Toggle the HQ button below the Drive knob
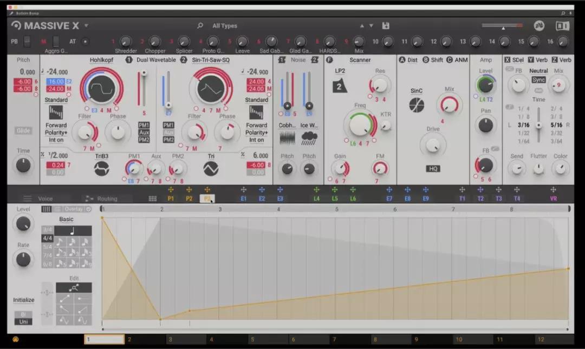 click(433, 168)
